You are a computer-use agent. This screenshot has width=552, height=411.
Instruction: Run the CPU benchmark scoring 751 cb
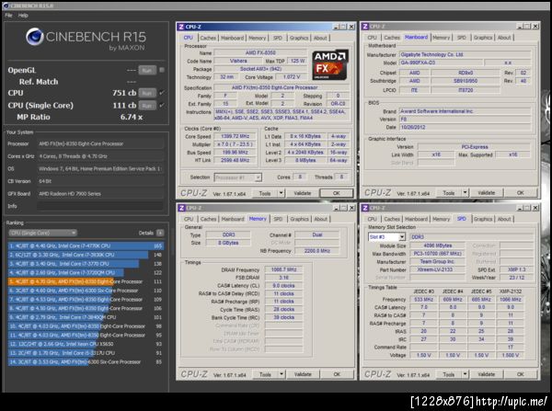pos(147,93)
